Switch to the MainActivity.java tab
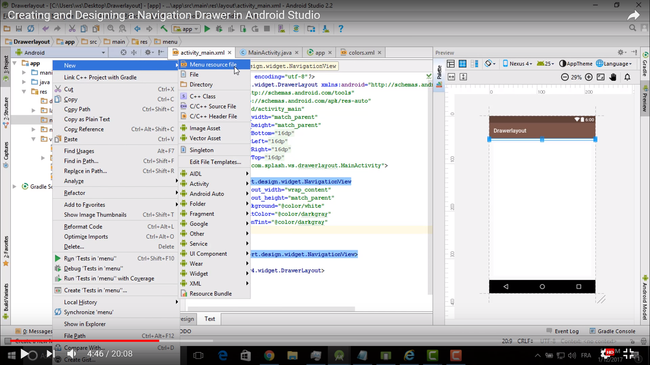 pyautogui.click(x=269, y=53)
